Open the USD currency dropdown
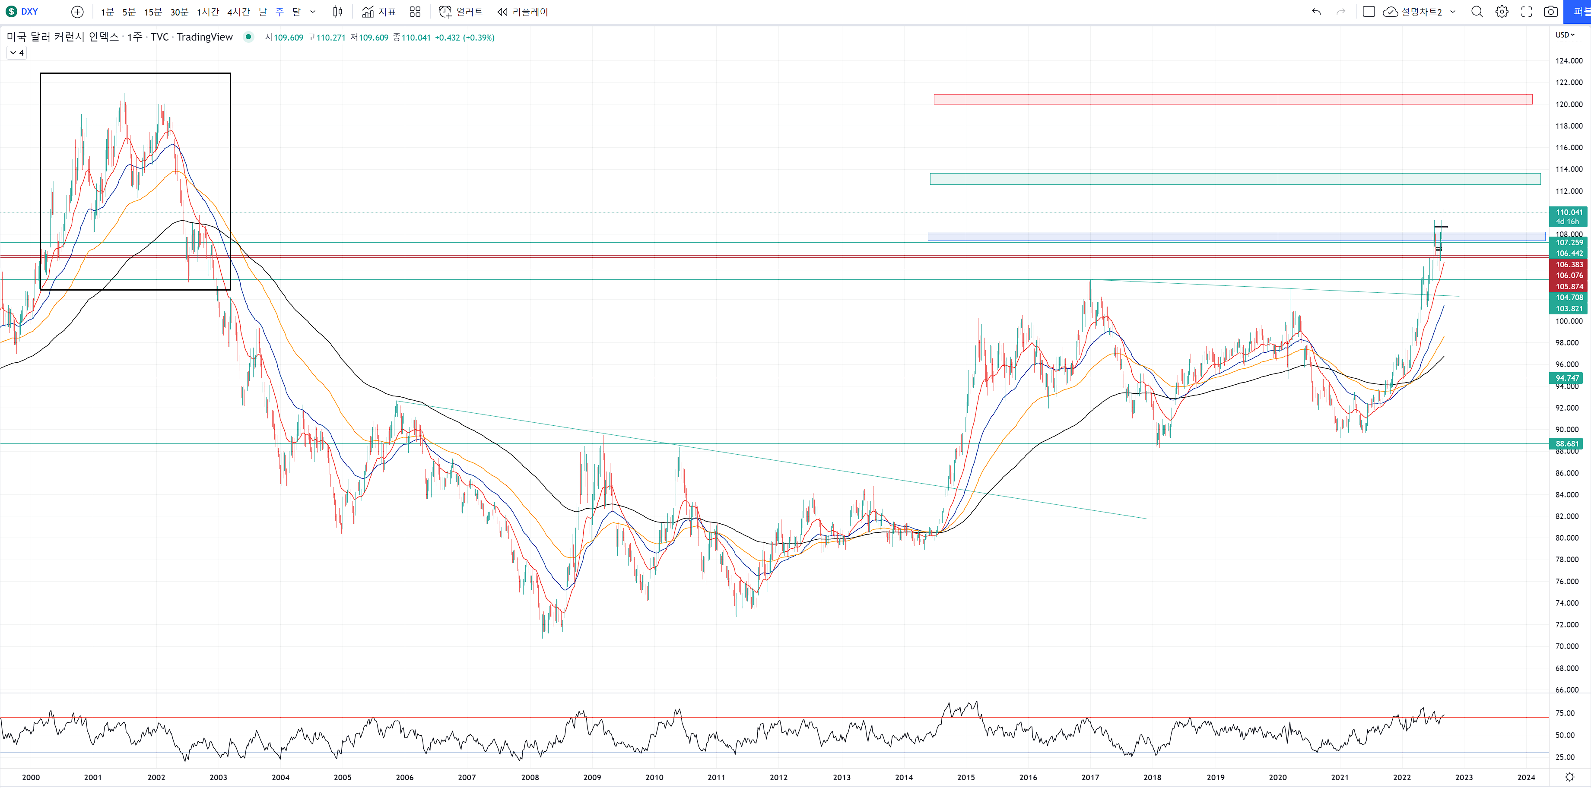 tap(1565, 35)
